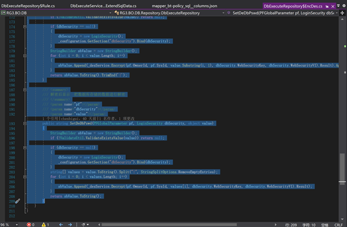The width and height of the screenshot is (347, 227).
Task: Click the GetSection Bind call on line 201
Action: [x=115, y=162]
